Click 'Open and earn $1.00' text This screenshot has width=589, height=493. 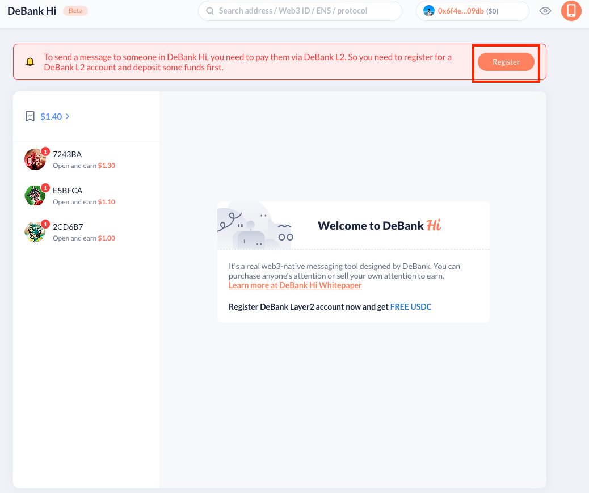[84, 238]
